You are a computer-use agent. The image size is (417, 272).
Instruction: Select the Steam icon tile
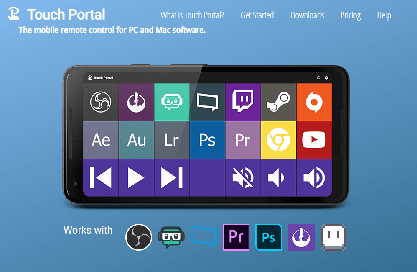tap(278, 102)
